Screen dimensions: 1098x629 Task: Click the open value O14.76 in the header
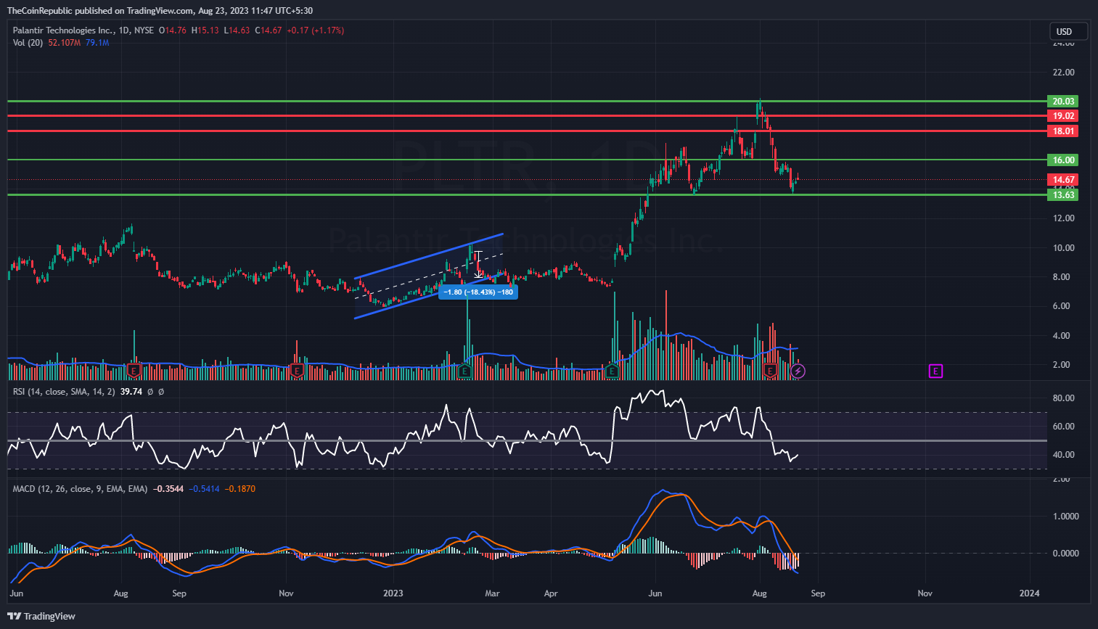(173, 30)
